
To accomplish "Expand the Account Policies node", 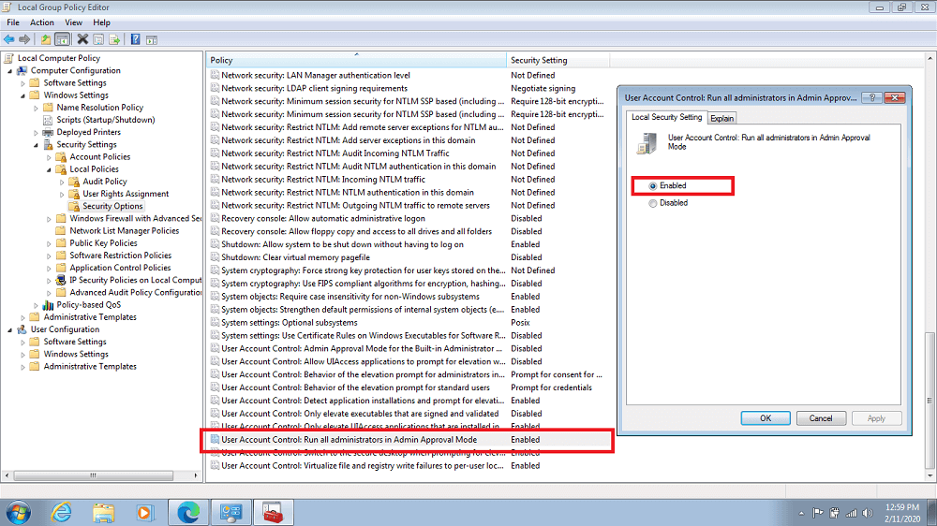I will tap(49, 157).
